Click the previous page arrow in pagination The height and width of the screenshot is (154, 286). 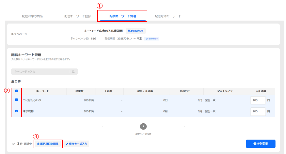(x=102, y=127)
